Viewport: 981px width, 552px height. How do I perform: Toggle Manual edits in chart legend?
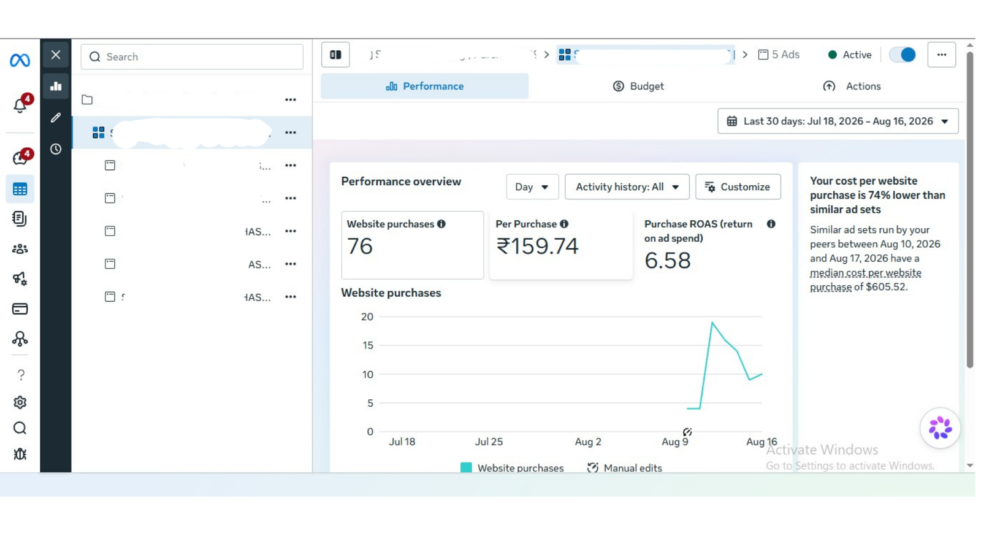625,468
